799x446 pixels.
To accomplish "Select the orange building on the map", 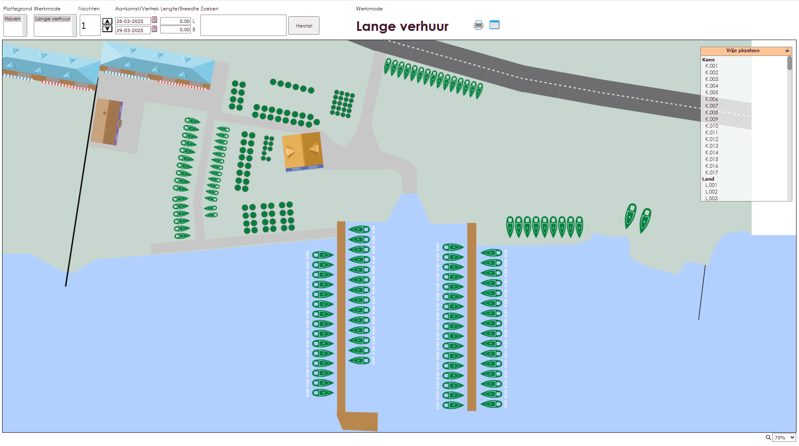I will 302,151.
